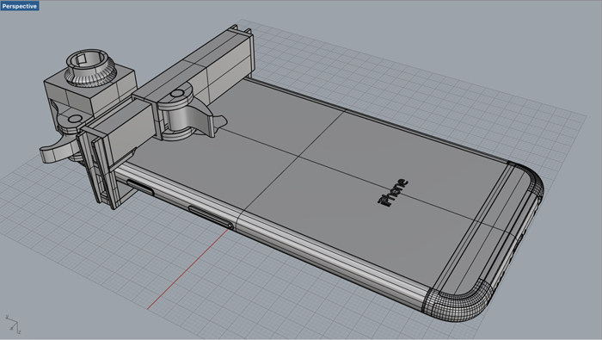The height and width of the screenshot is (340, 602).
Task: Open the Perspective viewport title menu
Action: (20, 6)
